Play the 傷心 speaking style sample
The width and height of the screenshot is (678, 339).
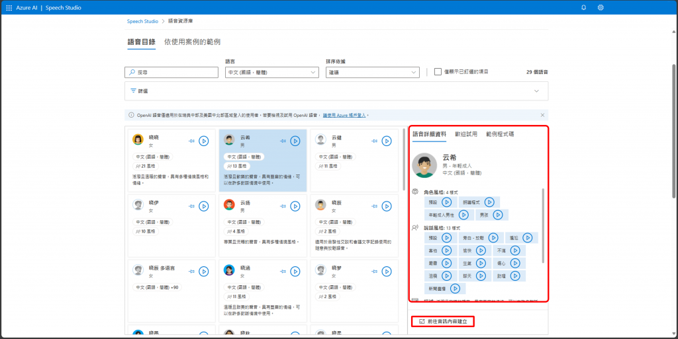click(515, 263)
